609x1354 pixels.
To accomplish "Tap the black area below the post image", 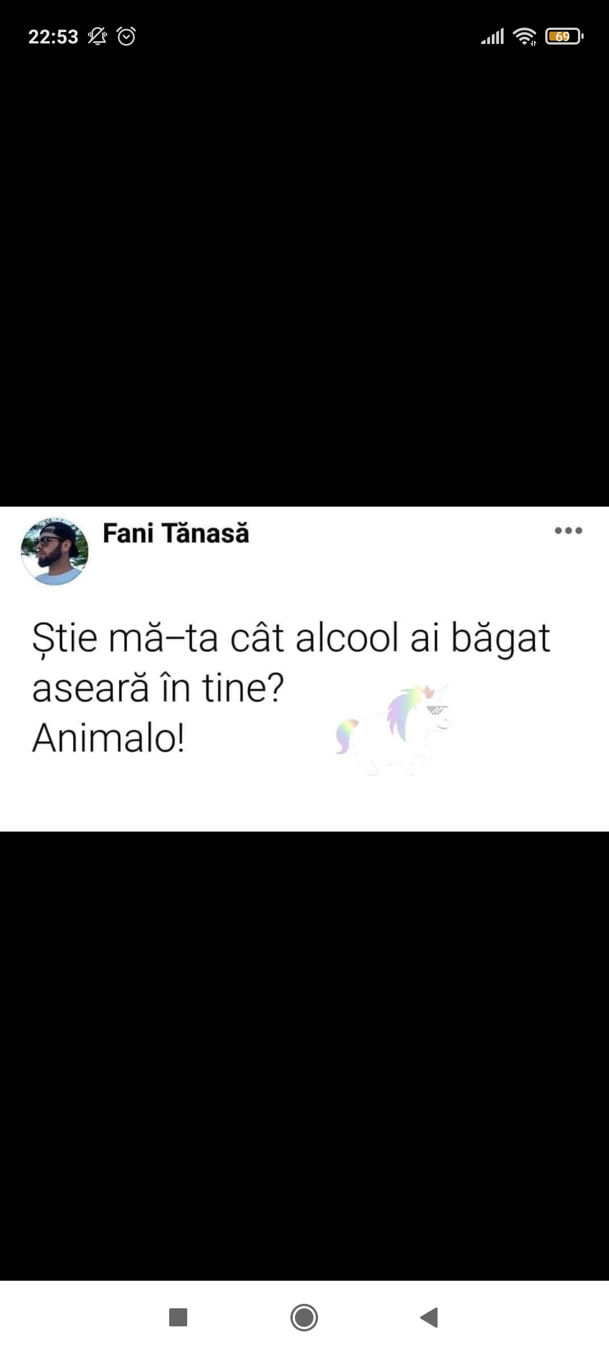I will (x=304, y=1055).
